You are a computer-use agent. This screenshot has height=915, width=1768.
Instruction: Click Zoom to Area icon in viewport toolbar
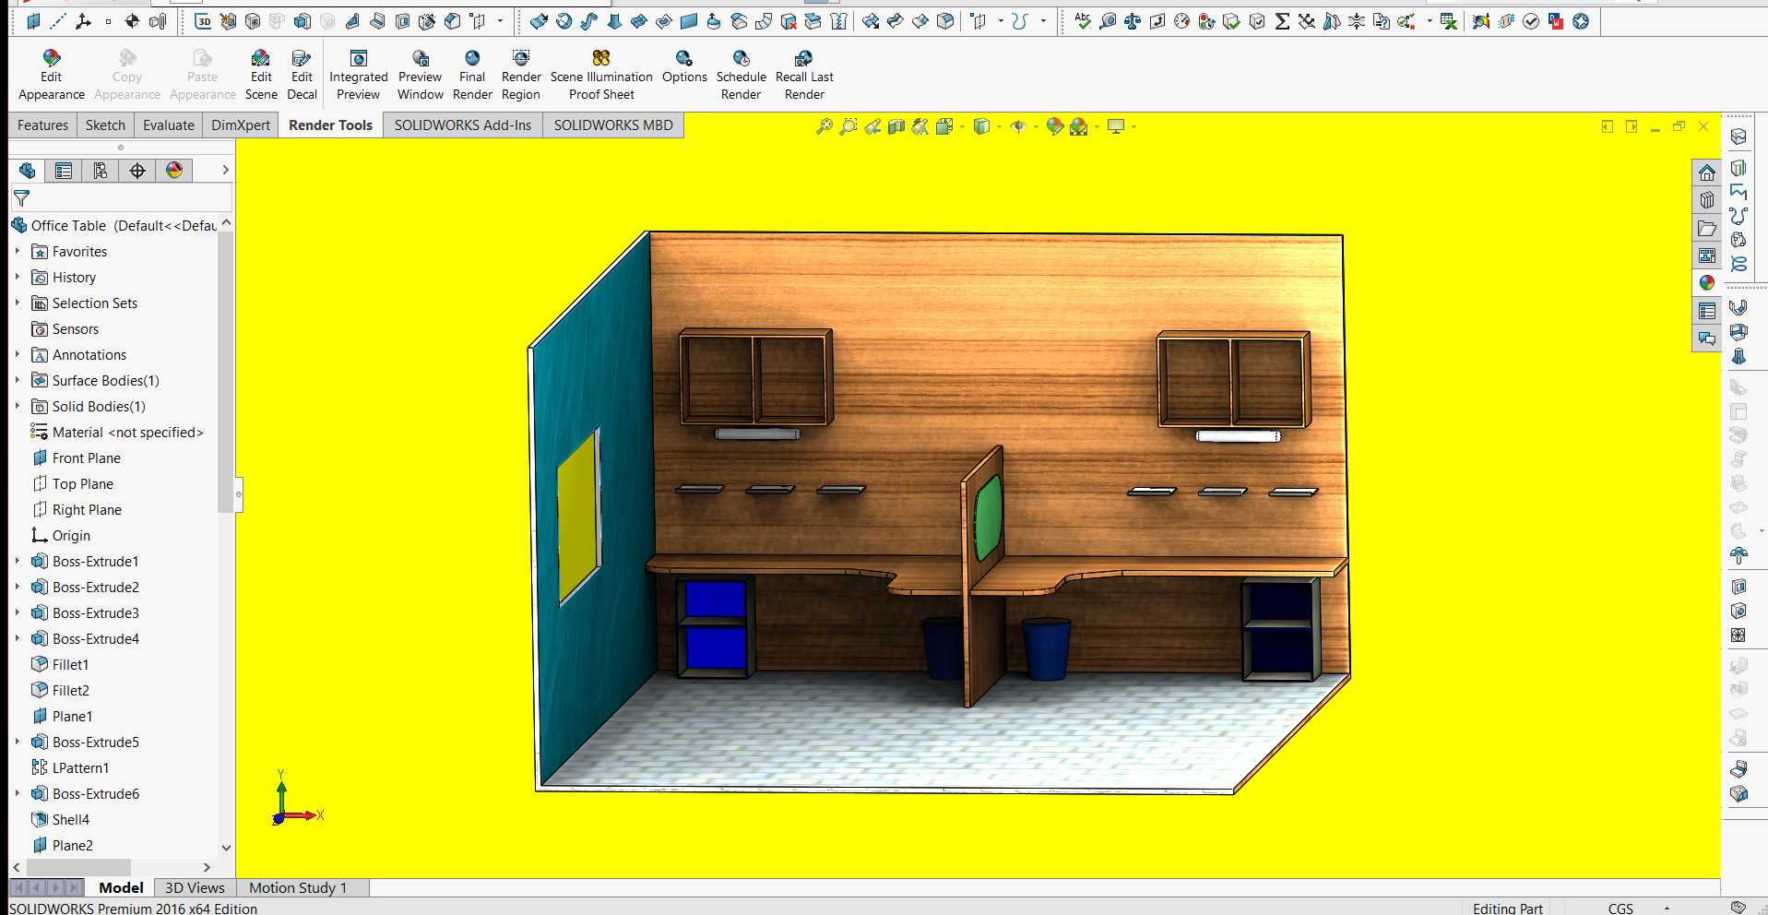848,126
